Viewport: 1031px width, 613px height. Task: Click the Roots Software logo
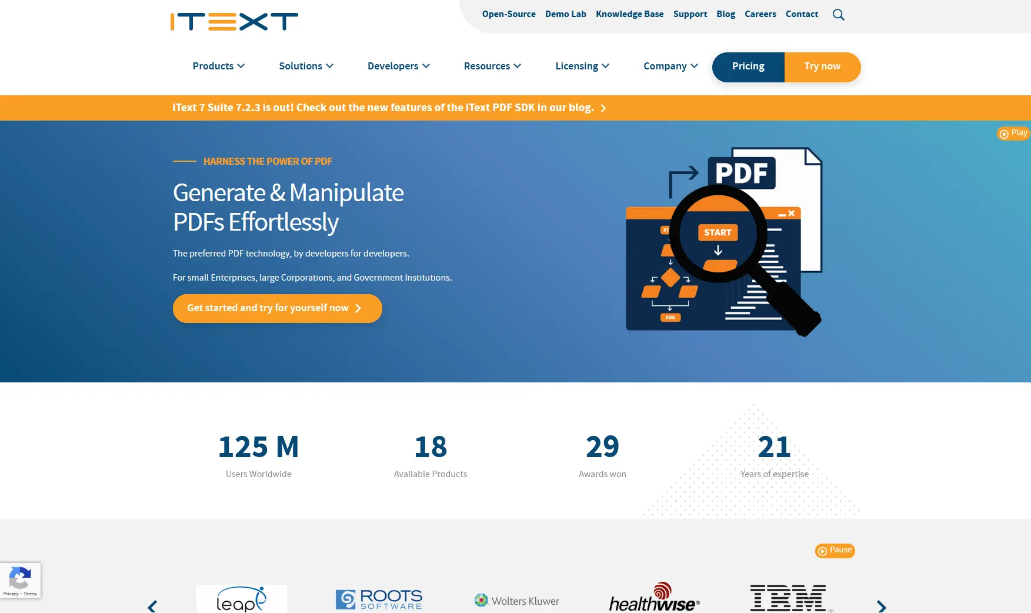pyautogui.click(x=379, y=599)
